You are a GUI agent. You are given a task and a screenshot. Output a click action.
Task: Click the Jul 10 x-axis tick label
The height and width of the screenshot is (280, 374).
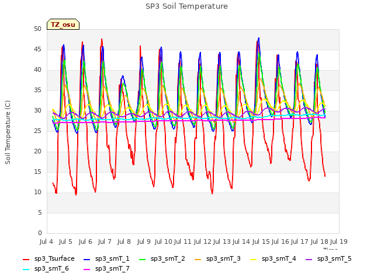pyautogui.click(x=164, y=242)
